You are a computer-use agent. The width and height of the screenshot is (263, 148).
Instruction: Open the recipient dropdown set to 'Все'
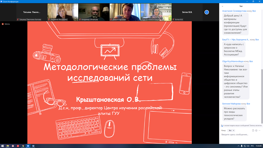231,130
